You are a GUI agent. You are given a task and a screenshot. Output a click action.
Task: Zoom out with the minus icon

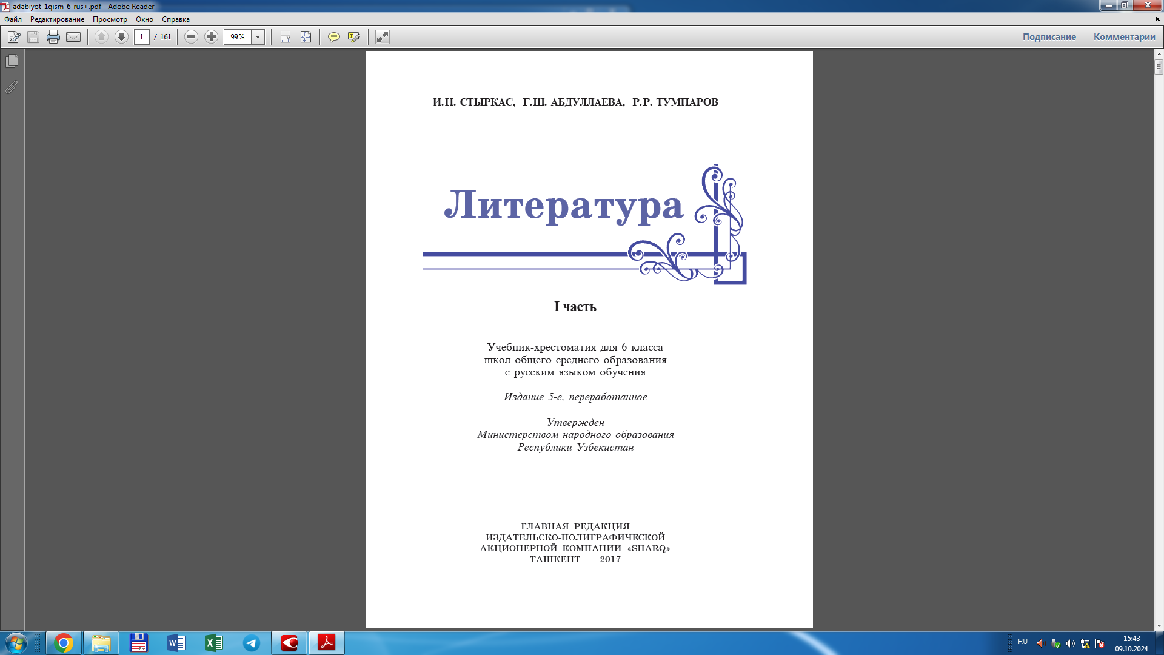(x=191, y=37)
